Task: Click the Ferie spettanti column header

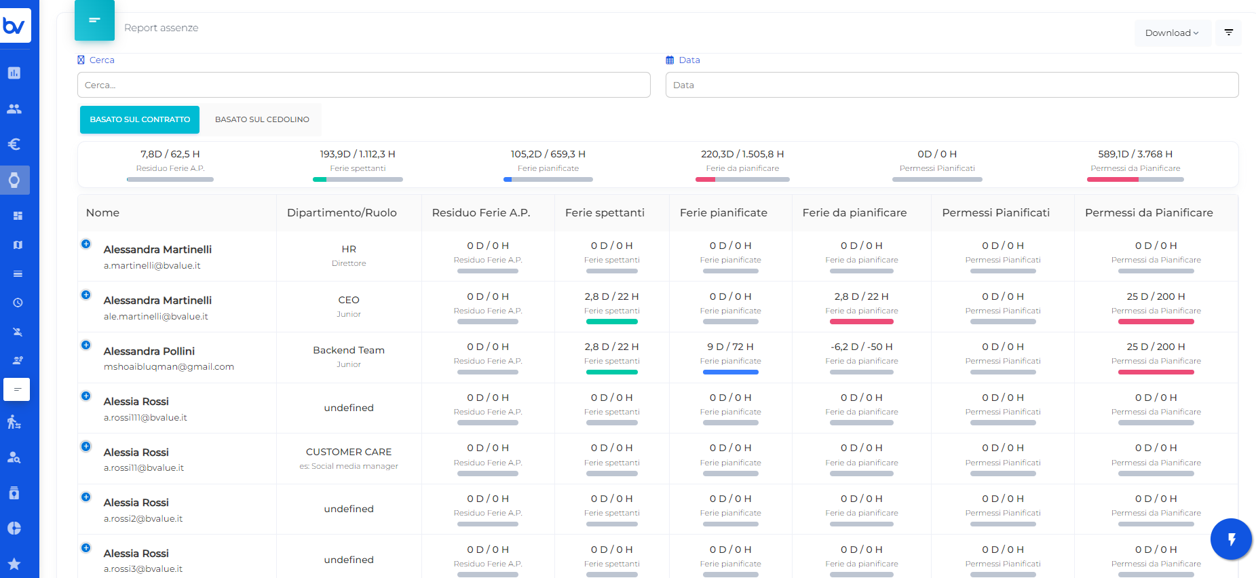Action: (605, 213)
